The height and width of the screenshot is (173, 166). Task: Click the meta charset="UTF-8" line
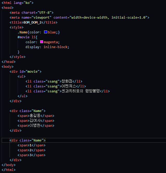click(x=32, y=13)
